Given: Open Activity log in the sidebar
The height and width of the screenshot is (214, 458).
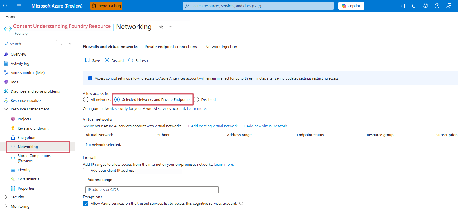Looking at the screenshot, I should [x=20, y=63].
